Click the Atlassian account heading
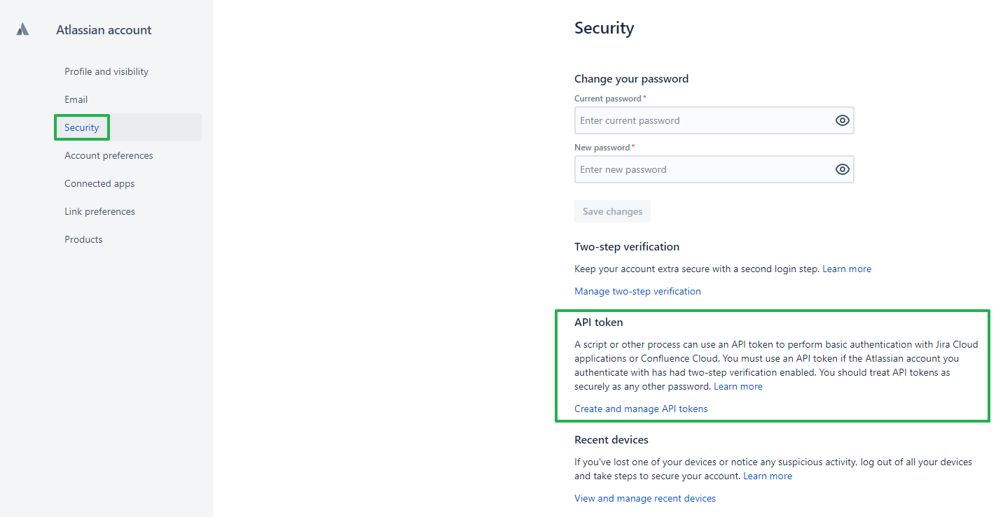The image size is (1003, 517). [104, 30]
